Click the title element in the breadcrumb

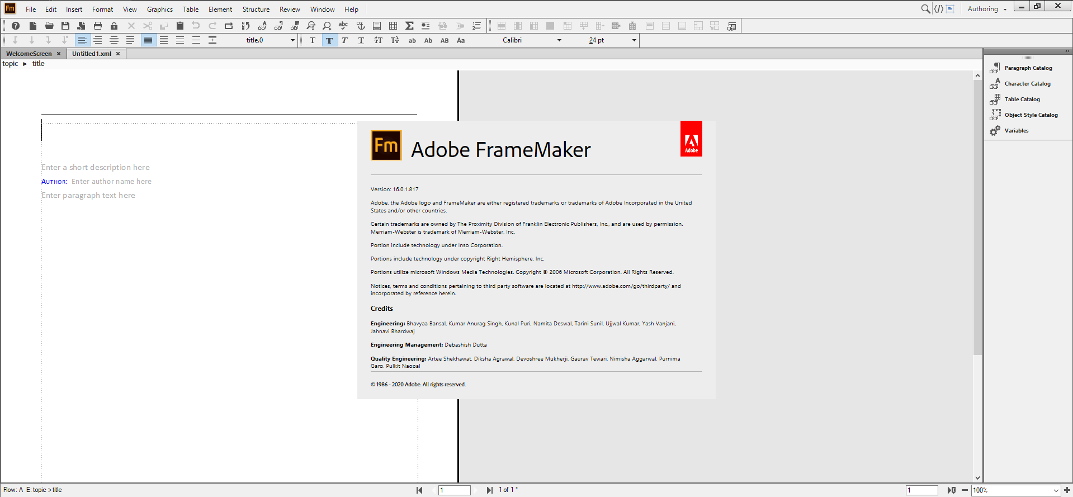[38, 64]
